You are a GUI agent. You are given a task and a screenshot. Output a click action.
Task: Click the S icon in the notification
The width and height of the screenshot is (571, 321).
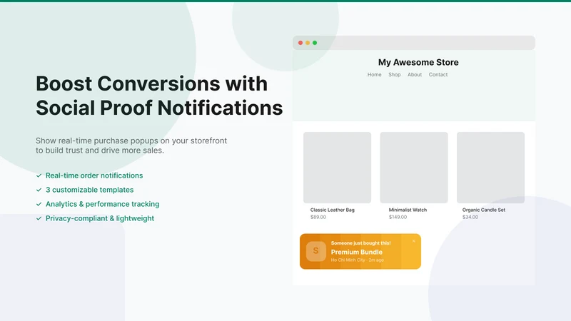coord(315,251)
